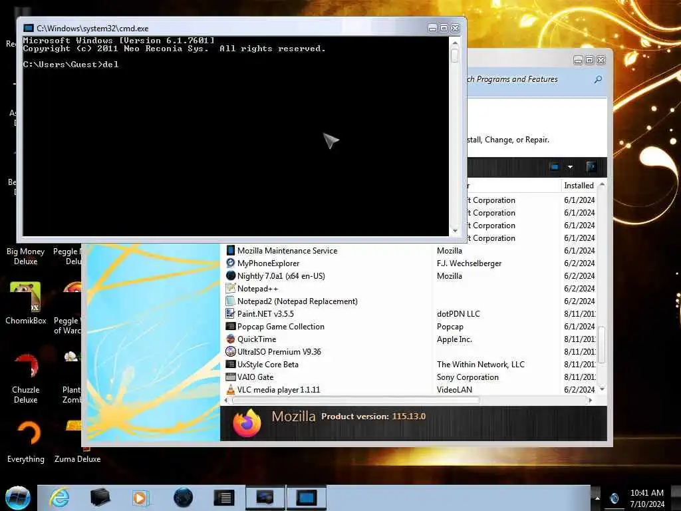Open the view options dropdown arrow
The width and height of the screenshot is (681, 511).
coord(570,167)
